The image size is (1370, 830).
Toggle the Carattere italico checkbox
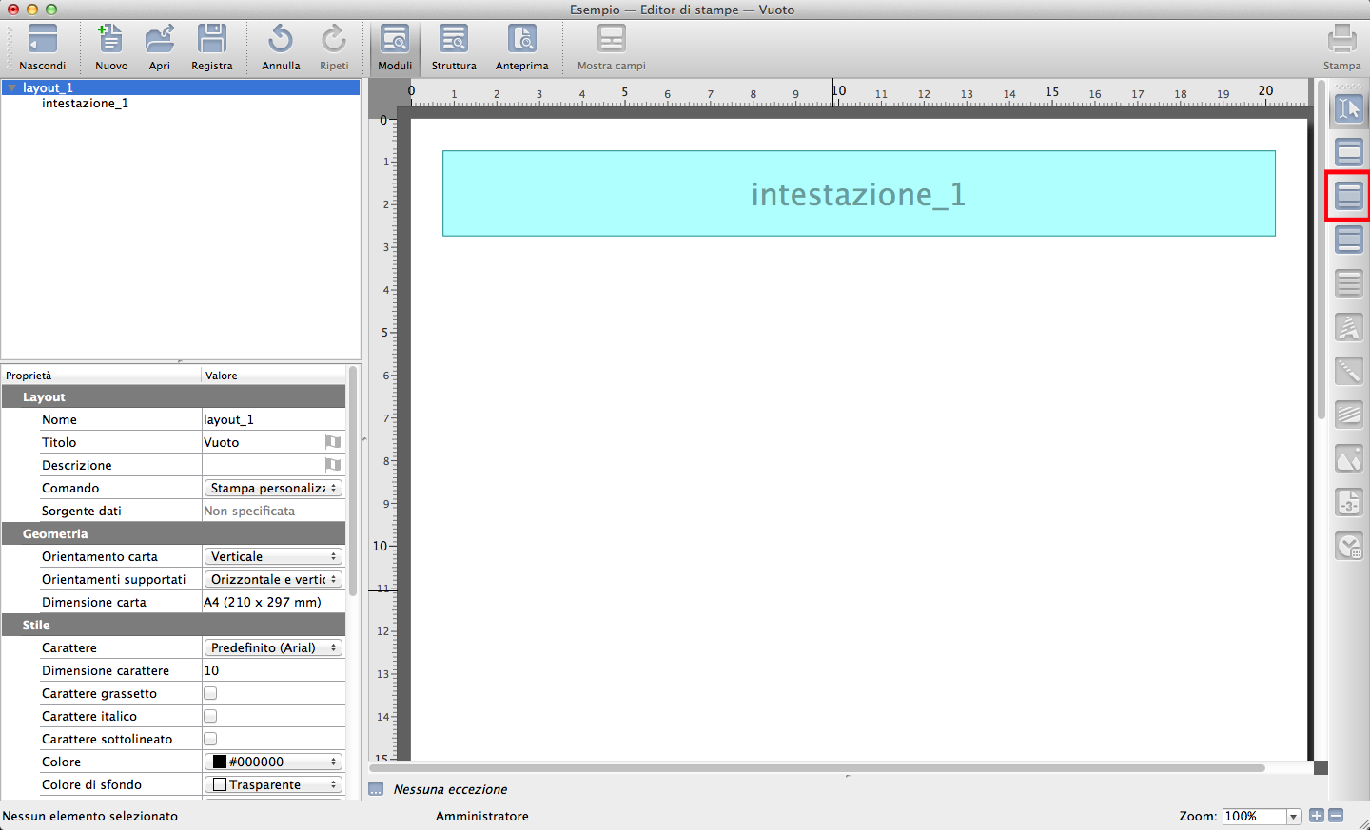coord(210,716)
